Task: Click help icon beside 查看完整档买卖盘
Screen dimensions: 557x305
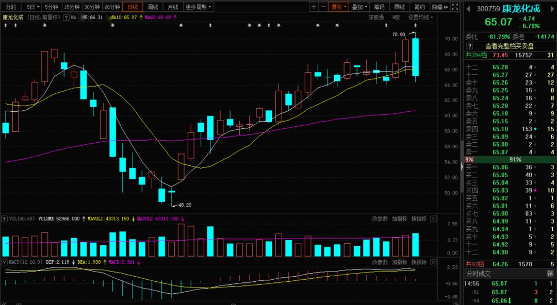Action: click(470, 46)
